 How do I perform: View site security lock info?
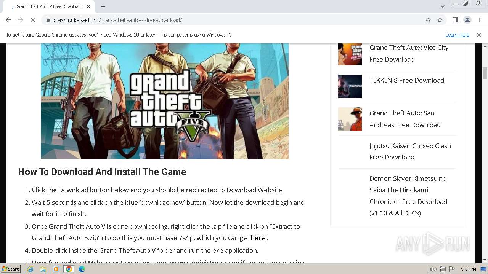coord(48,20)
